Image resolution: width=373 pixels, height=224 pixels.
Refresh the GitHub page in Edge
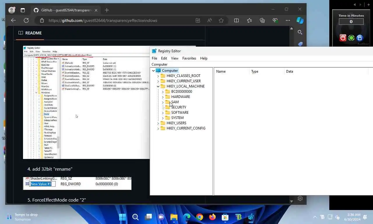pos(26,20)
